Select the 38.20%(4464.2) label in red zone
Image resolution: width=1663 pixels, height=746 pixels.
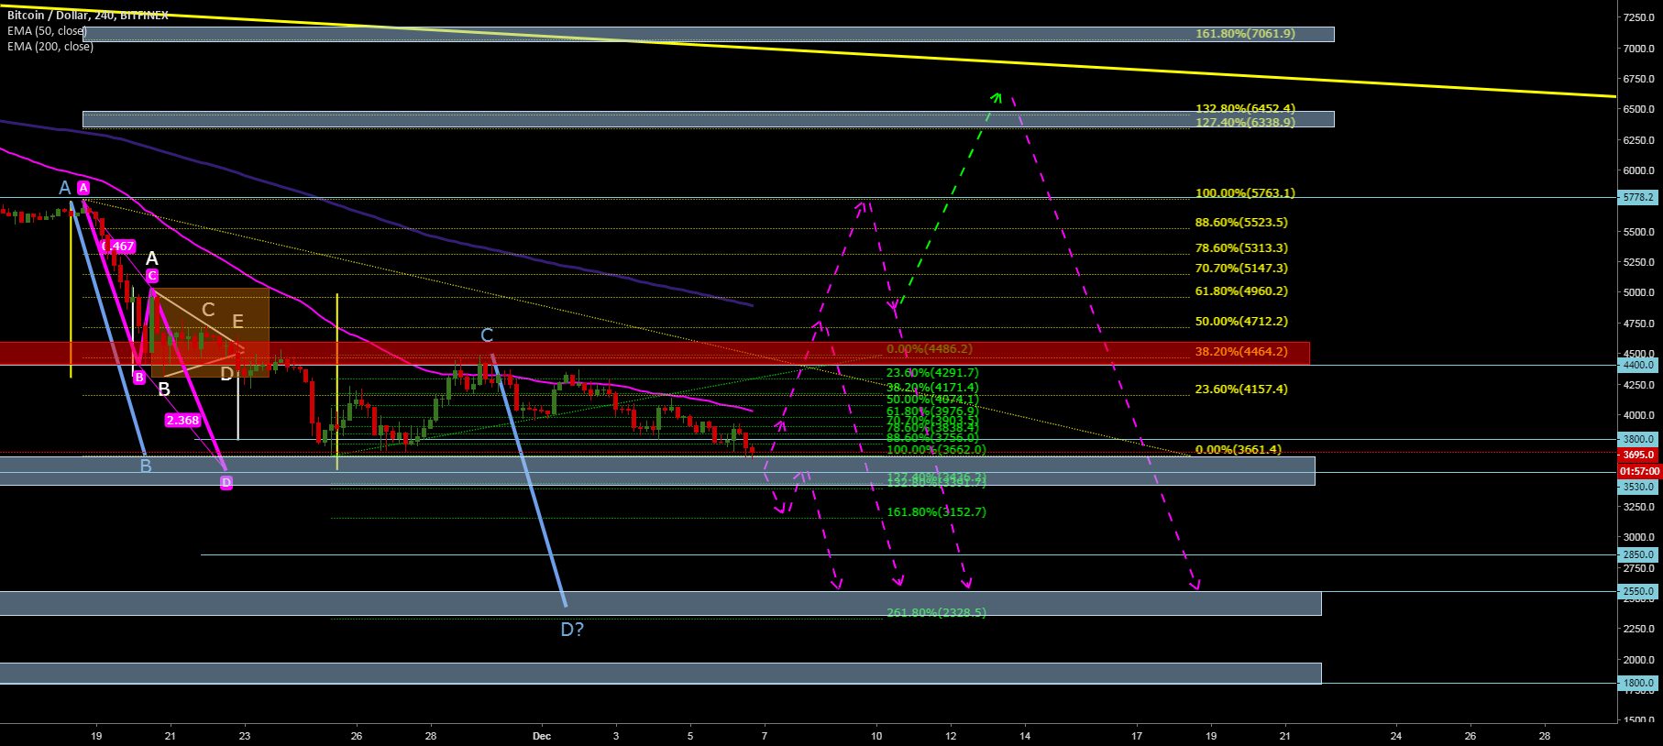point(1241,352)
